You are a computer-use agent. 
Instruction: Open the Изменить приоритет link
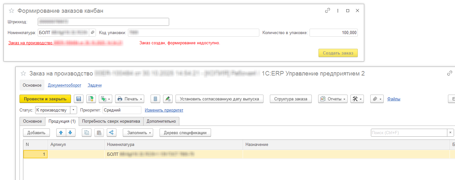click(x=164, y=110)
